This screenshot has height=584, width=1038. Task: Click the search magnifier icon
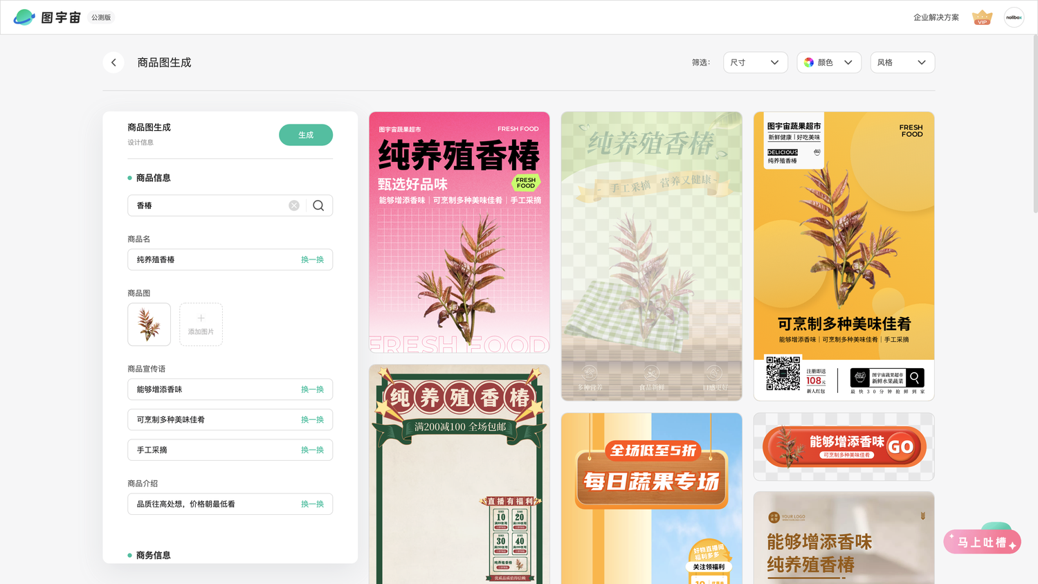318,206
